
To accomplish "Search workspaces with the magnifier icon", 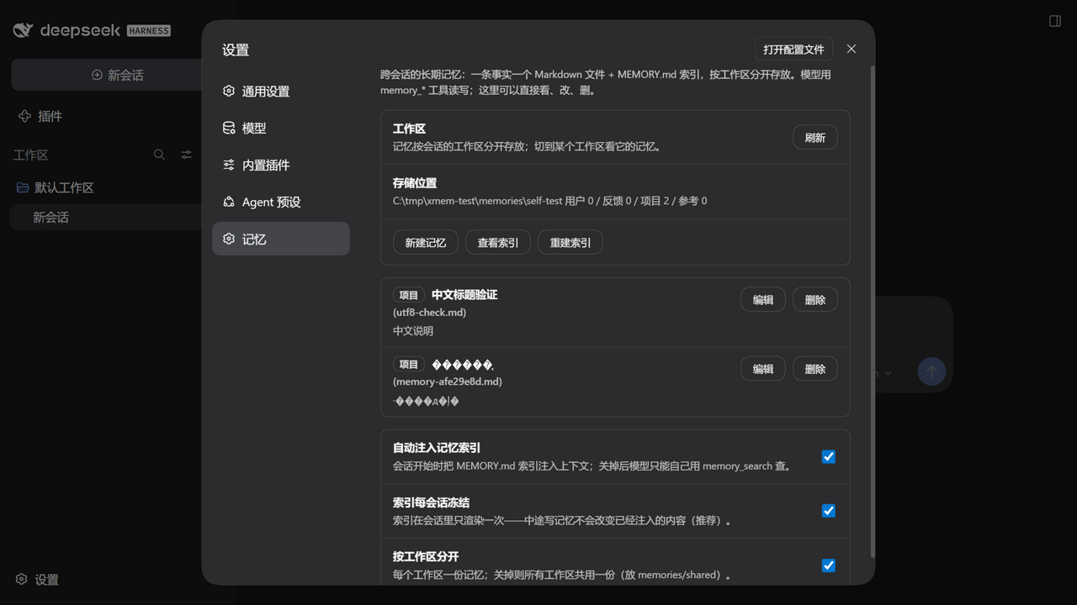I will click(x=159, y=155).
